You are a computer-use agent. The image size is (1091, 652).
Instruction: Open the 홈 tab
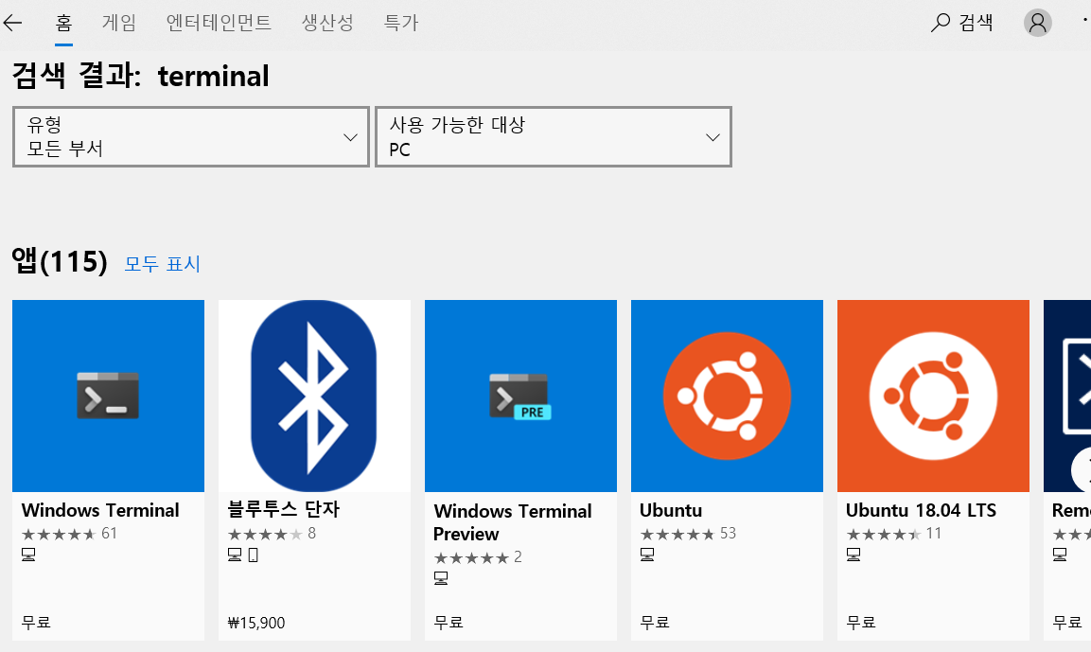[64, 23]
